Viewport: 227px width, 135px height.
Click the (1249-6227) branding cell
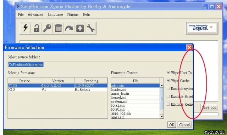tap(91, 86)
